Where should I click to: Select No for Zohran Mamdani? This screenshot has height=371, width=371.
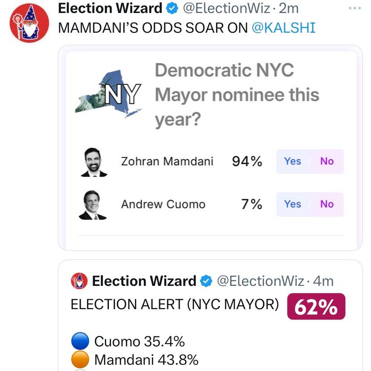click(327, 161)
